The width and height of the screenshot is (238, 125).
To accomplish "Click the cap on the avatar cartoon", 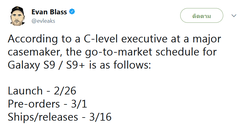I will coord(18,10).
